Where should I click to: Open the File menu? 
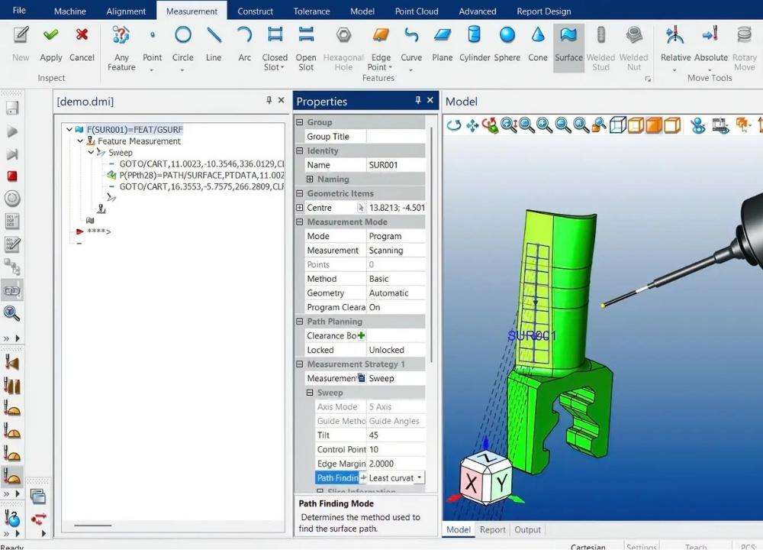[20, 10]
